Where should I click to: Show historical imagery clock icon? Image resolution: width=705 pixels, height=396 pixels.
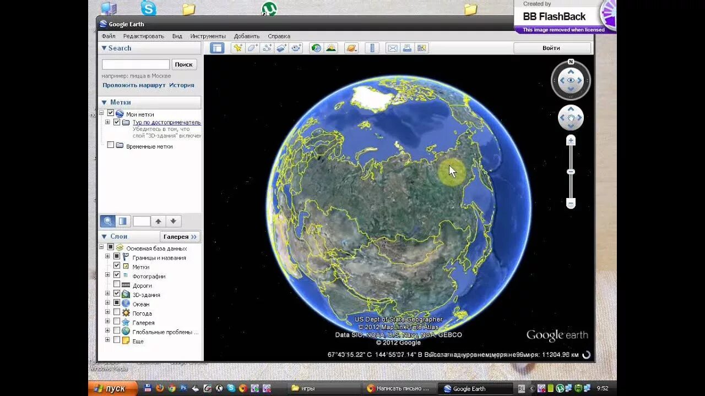point(316,48)
